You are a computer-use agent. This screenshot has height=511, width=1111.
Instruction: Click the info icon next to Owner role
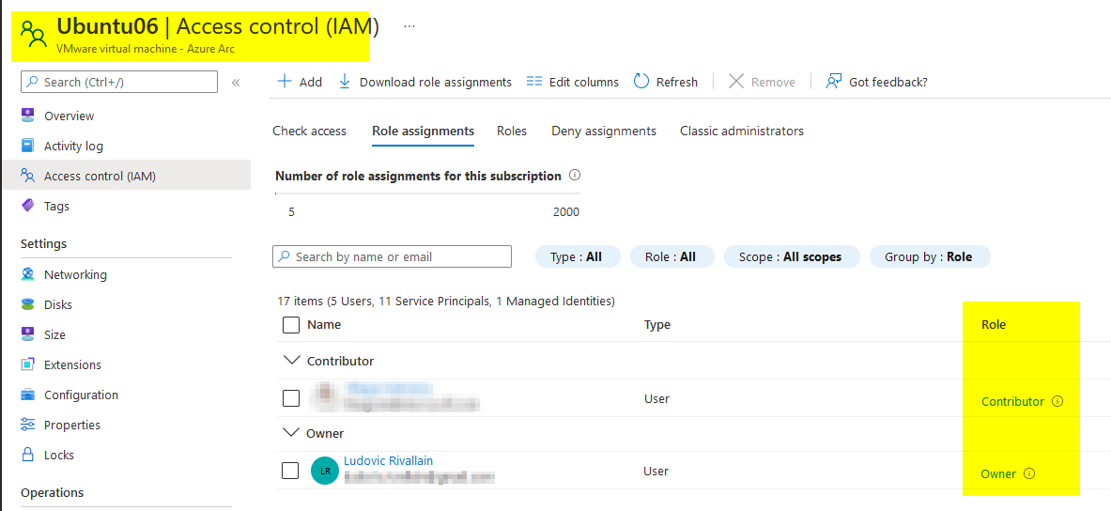click(x=1029, y=473)
